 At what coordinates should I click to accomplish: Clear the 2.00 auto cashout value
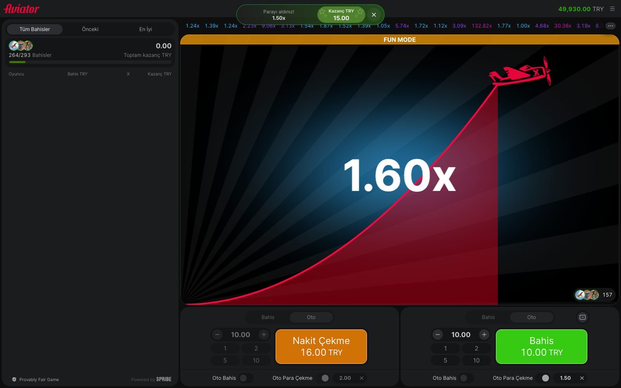point(361,378)
